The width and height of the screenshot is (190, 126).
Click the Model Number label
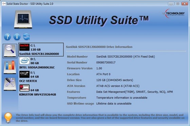77,56
